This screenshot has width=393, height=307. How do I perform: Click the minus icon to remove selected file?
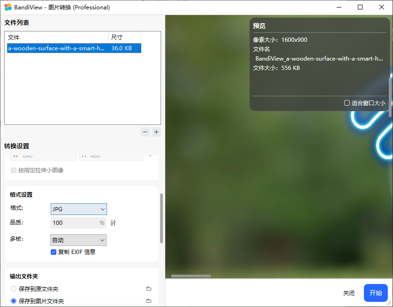click(x=145, y=132)
